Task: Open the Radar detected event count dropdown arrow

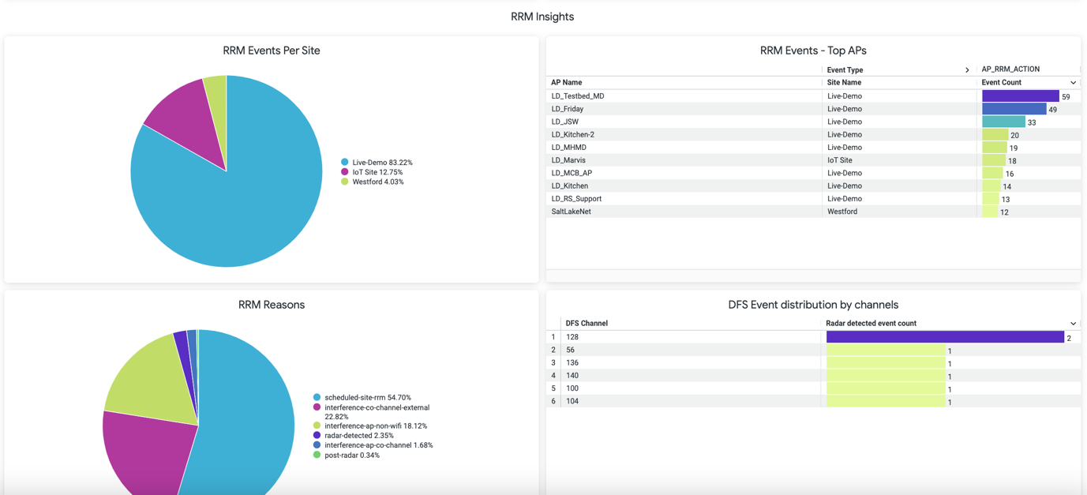Action: 1073,324
